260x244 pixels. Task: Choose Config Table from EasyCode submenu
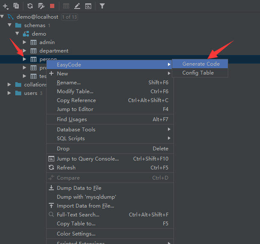click(x=200, y=73)
